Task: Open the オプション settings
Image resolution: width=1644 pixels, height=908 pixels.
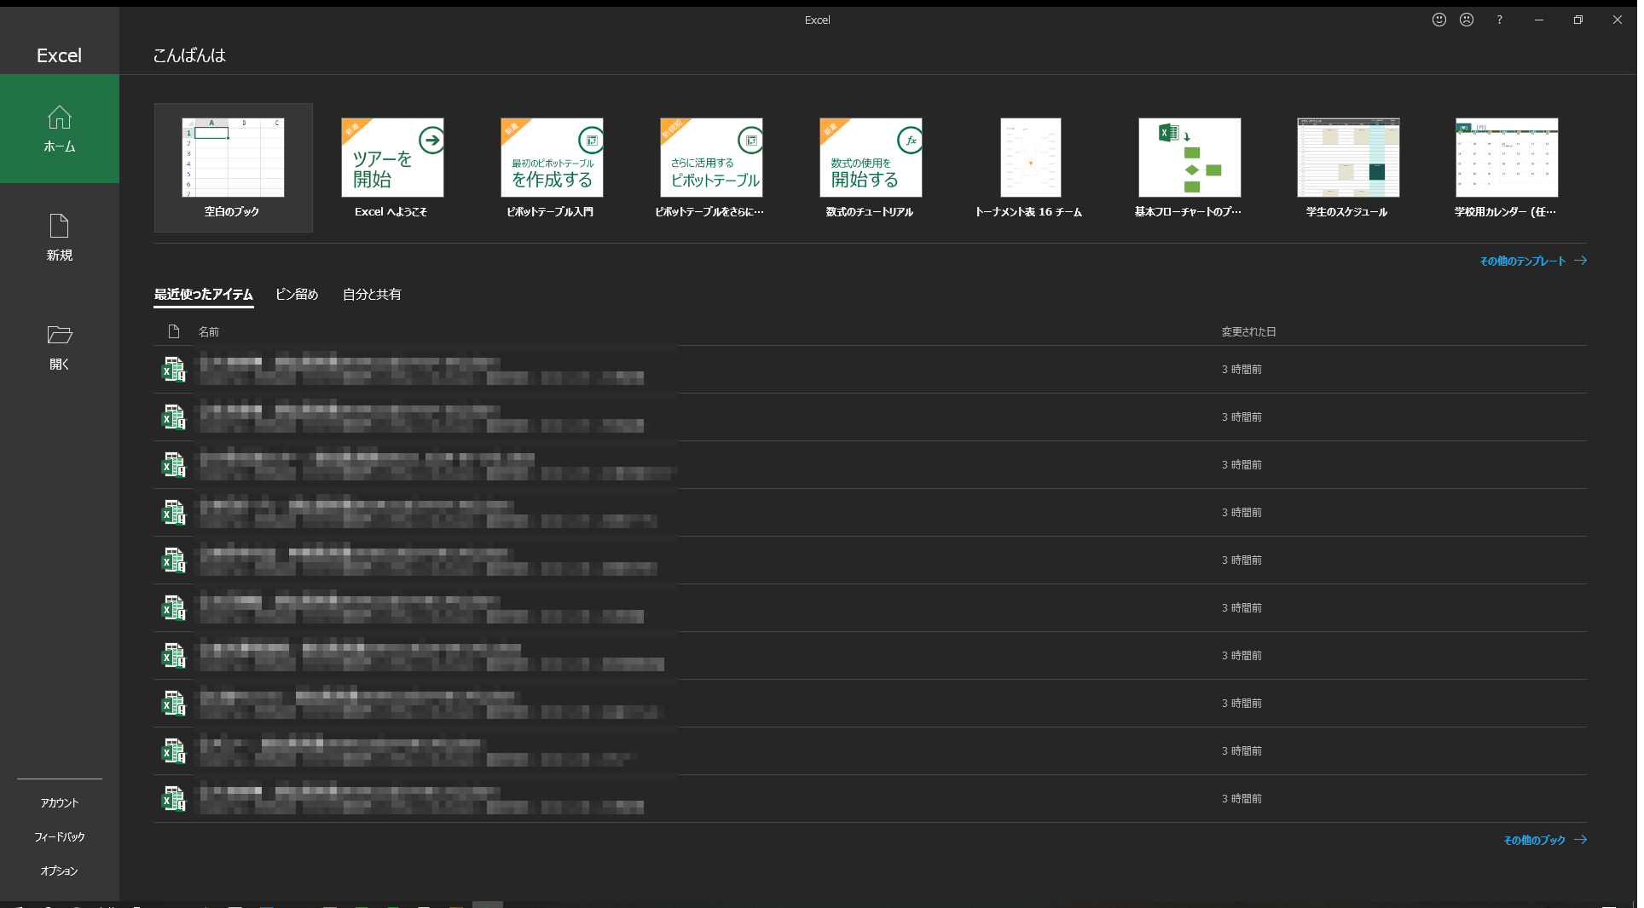Action: click(60, 871)
